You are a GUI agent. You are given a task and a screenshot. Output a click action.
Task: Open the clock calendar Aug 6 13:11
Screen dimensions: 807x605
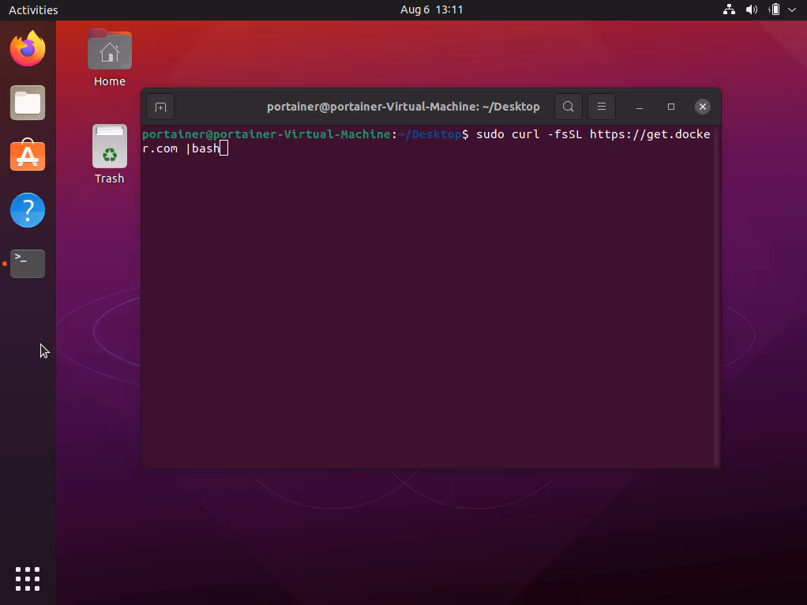(x=431, y=9)
